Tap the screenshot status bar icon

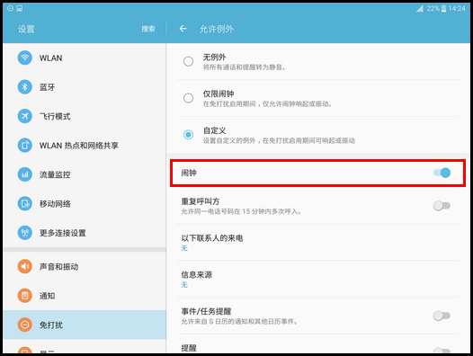(x=20, y=8)
